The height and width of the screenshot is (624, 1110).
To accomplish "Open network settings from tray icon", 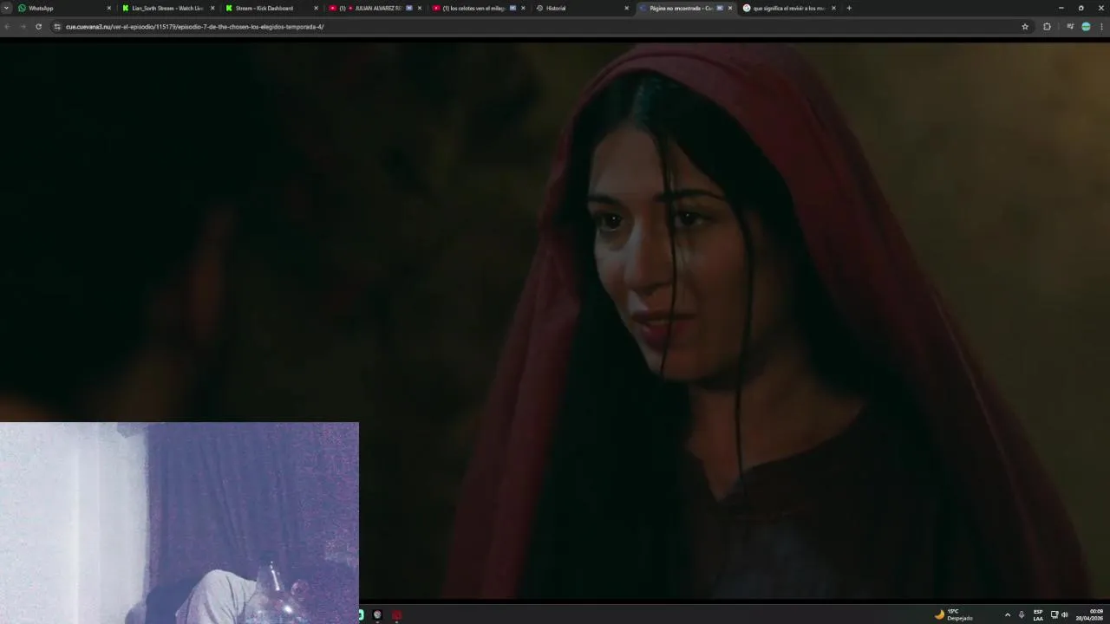I will click(1054, 614).
